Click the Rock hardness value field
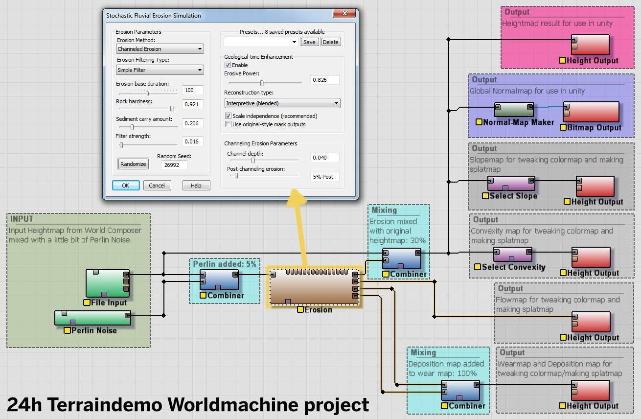Viewport: 641px width, 419px height. [192, 104]
